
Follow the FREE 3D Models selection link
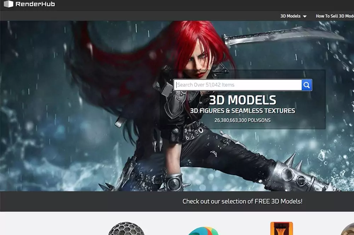(242, 201)
